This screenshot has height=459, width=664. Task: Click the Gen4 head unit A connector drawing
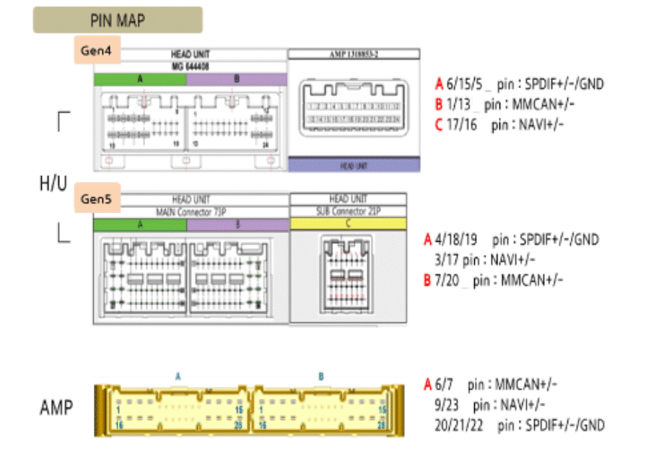pyautogui.click(x=143, y=123)
